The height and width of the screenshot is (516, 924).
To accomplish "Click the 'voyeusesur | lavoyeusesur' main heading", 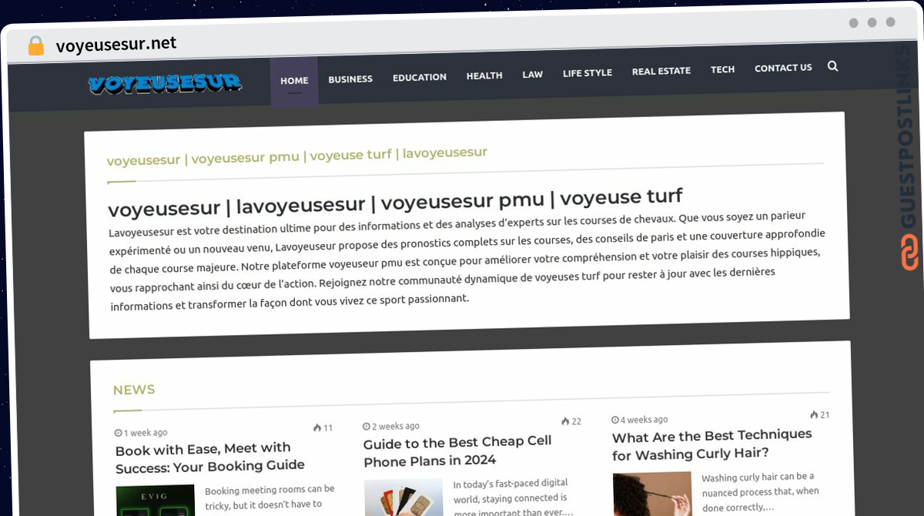I will 396,203.
